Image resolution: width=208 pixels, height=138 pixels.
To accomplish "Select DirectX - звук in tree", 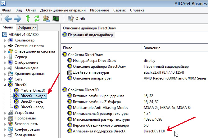I will tap(32, 101).
